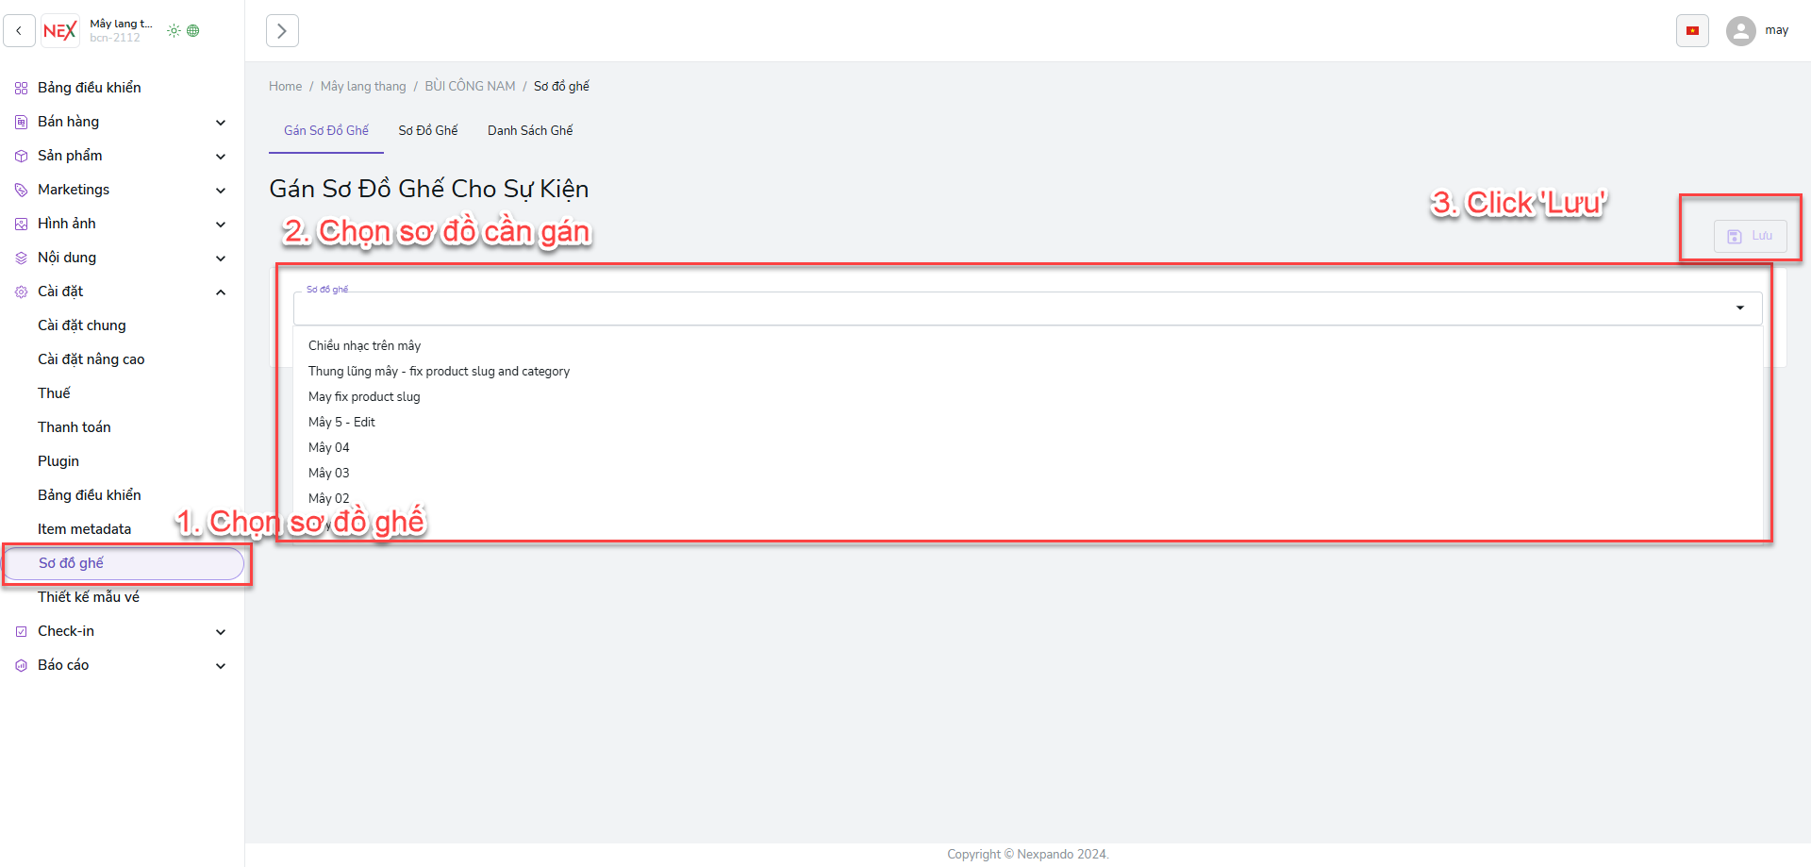Open the Sơ đồ ghế dropdown arrow

pyautogui.click(x=1739, y=308)
